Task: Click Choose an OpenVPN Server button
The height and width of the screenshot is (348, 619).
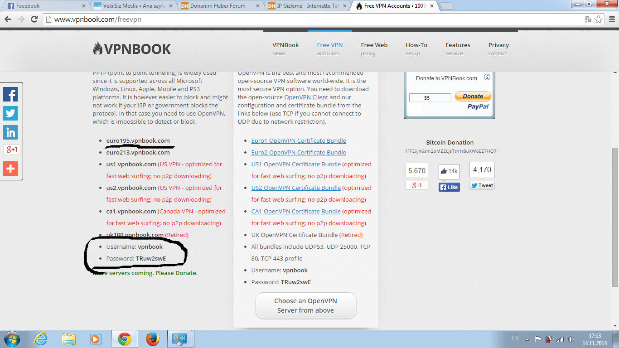Action: (306, 305)
